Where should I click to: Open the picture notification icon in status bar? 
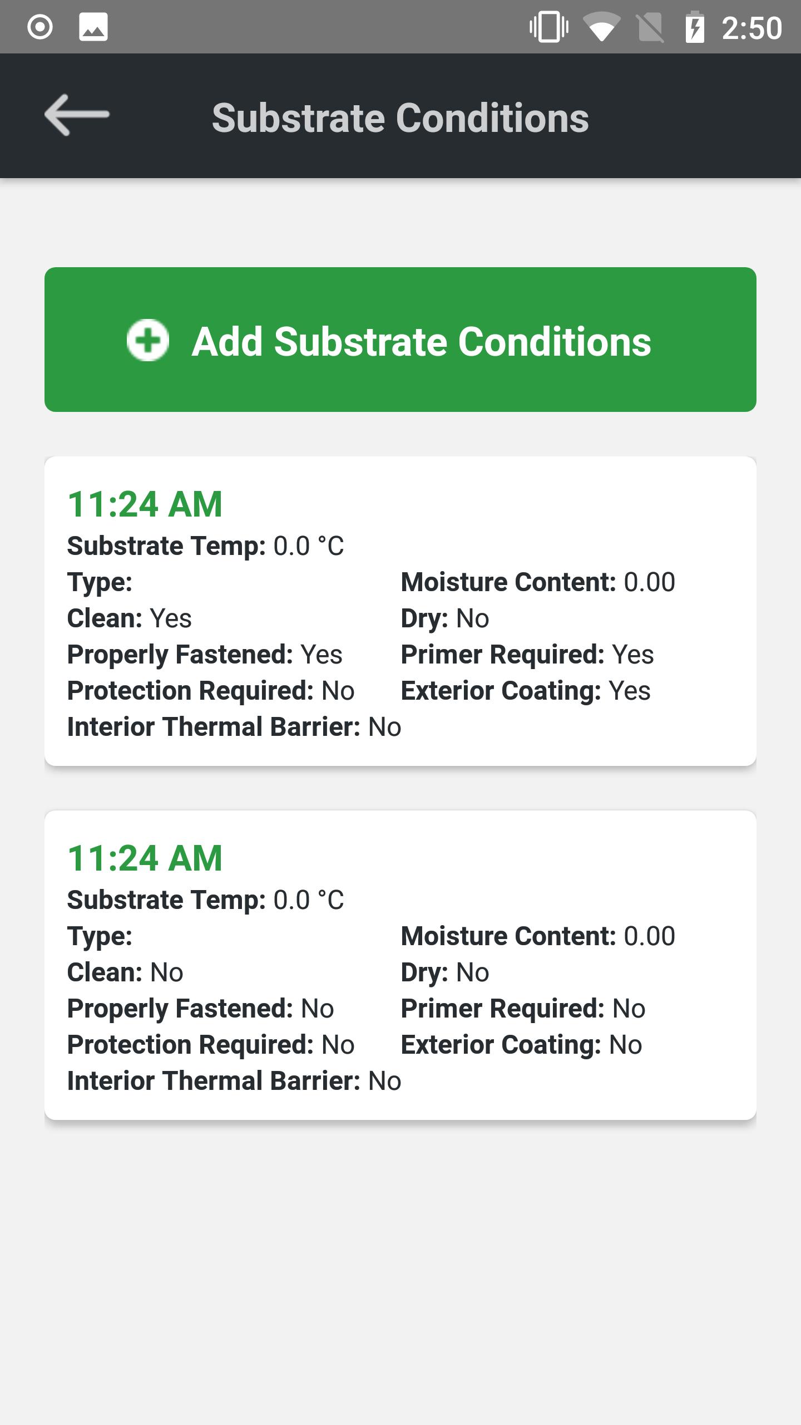[93, 27]
